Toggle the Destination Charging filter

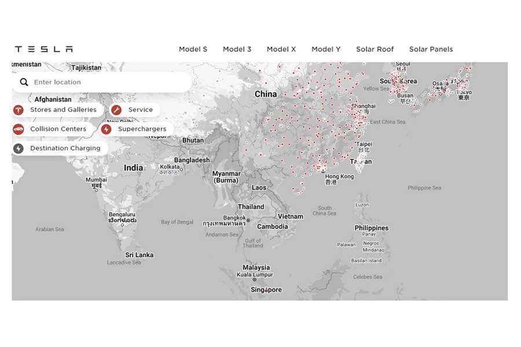60,148
